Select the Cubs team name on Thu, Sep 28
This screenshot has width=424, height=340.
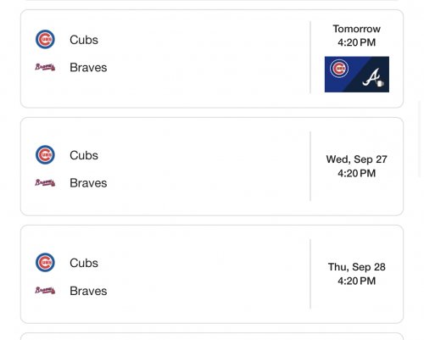(84, 263)
